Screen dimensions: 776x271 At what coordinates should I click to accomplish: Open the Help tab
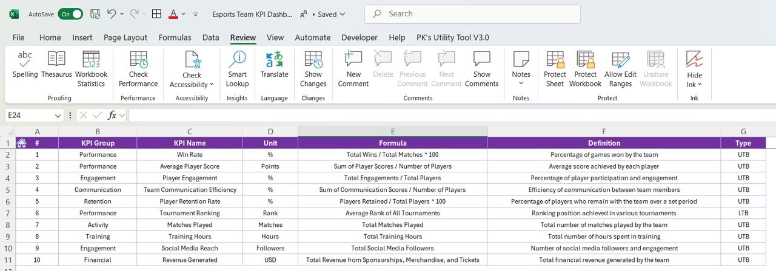[397, 38]
